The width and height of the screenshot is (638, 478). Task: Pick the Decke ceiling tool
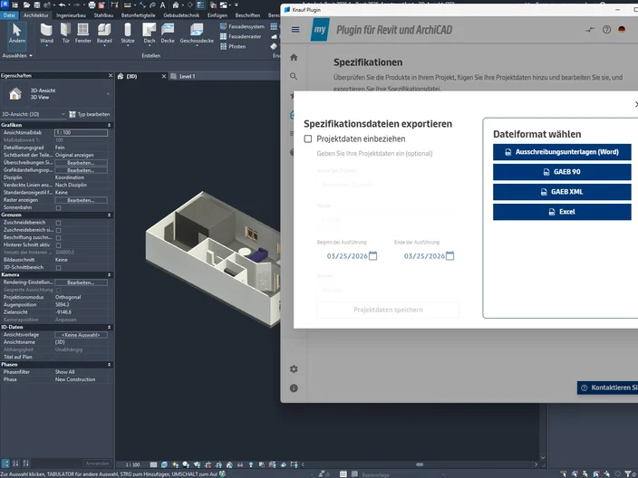click(x=168, y=33)
